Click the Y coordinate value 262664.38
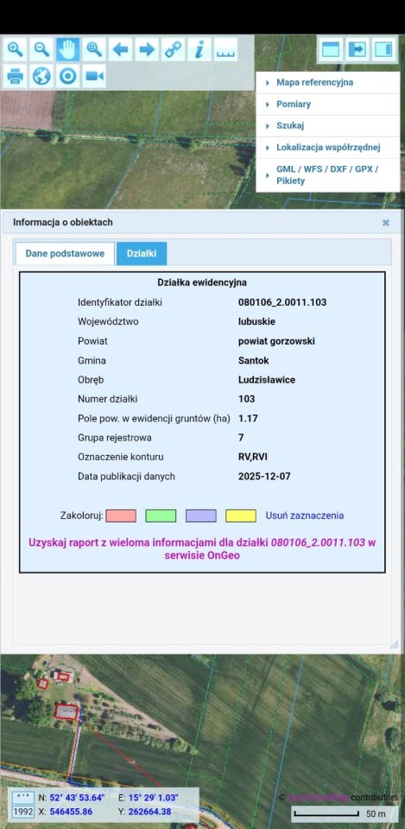The width and height of the screenshot is (405, 829). (149, 812)
